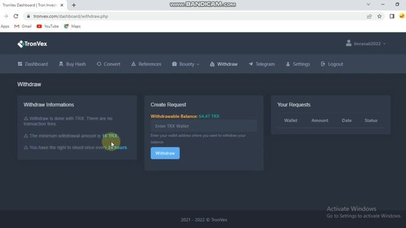
Task: Click the 54.47 TRX balance value
Action: [x=209, y=117]
